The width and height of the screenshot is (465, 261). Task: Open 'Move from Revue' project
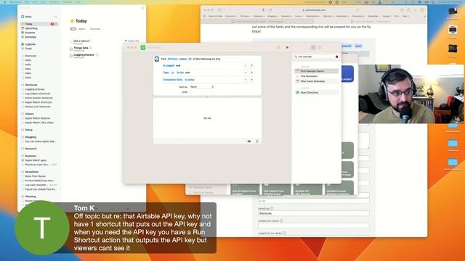39,176
